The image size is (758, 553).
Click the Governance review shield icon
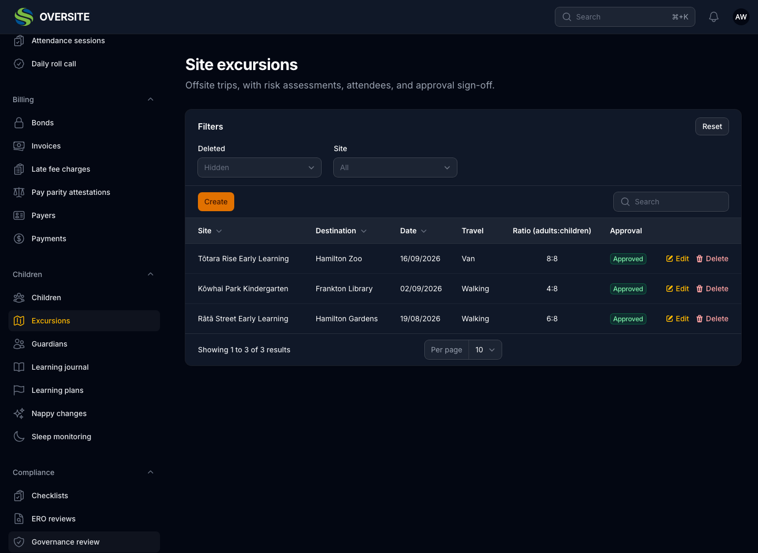pyautogui.click(x=19, y=542)
